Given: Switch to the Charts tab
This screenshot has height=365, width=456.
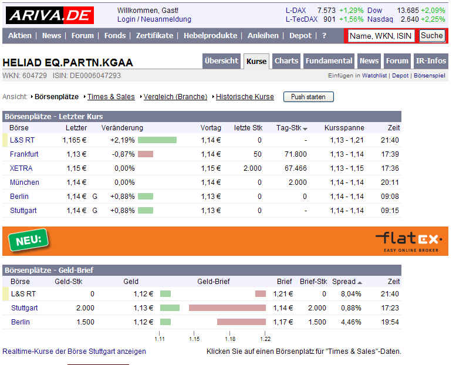Looking at the screenshot, I should pos(286,61).
